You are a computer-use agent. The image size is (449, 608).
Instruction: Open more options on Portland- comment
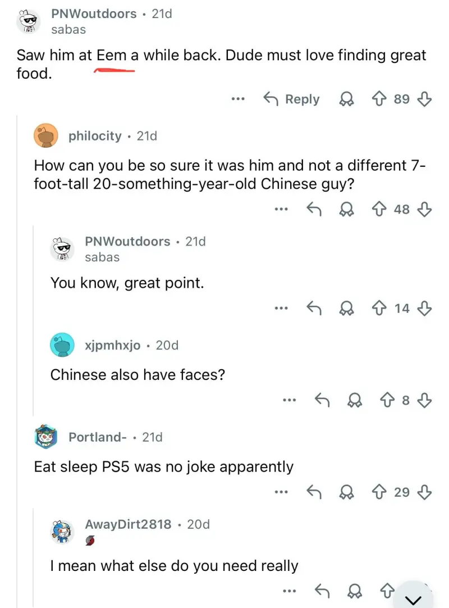281,492
